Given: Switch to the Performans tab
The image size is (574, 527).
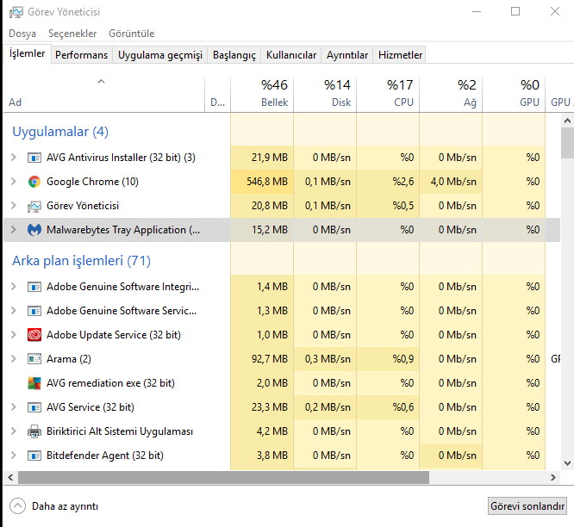Looking at the screenshot, I should coord(81,55).
